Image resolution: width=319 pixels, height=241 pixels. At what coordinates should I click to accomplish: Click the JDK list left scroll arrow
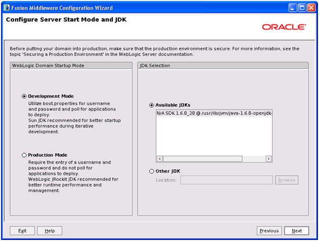(x=160, y=159)
